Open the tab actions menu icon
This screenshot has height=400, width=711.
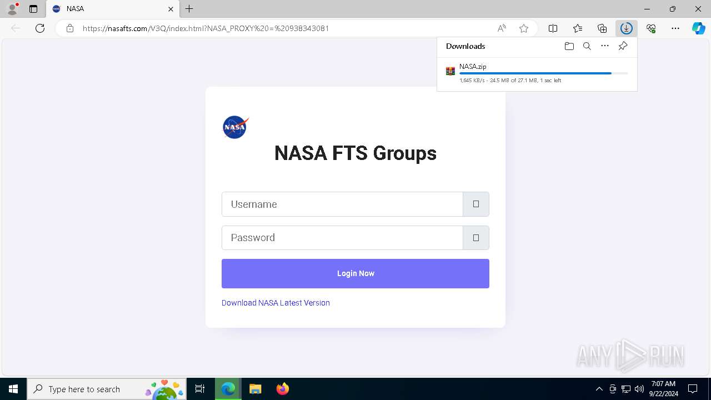tap(33, 9)
